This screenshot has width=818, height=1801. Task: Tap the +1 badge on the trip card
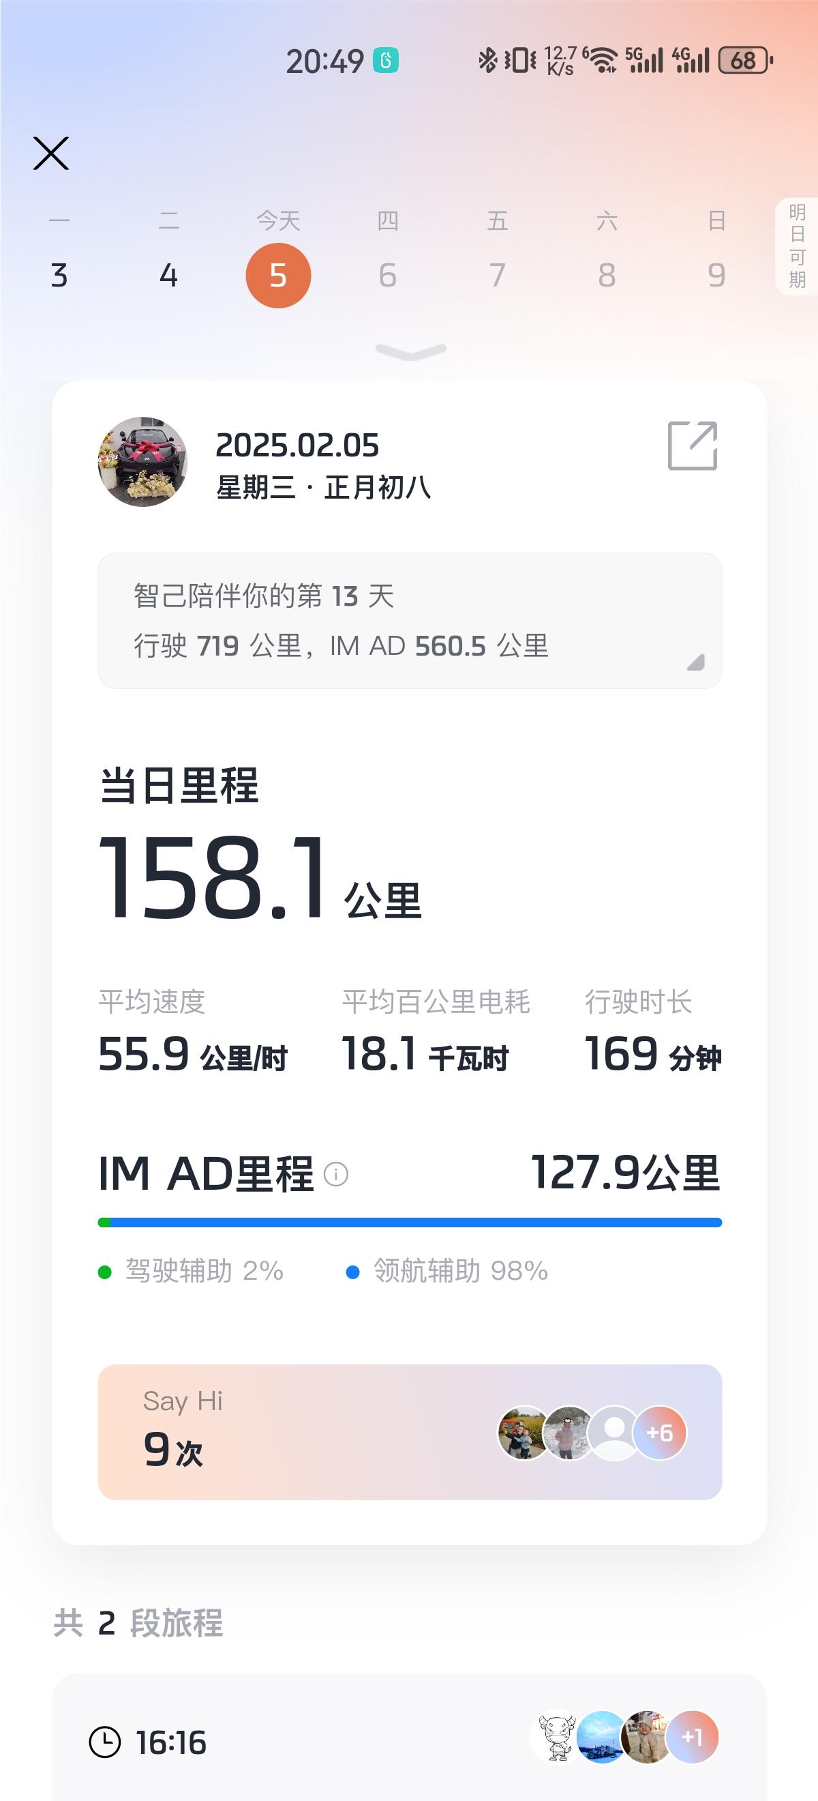692,1737
